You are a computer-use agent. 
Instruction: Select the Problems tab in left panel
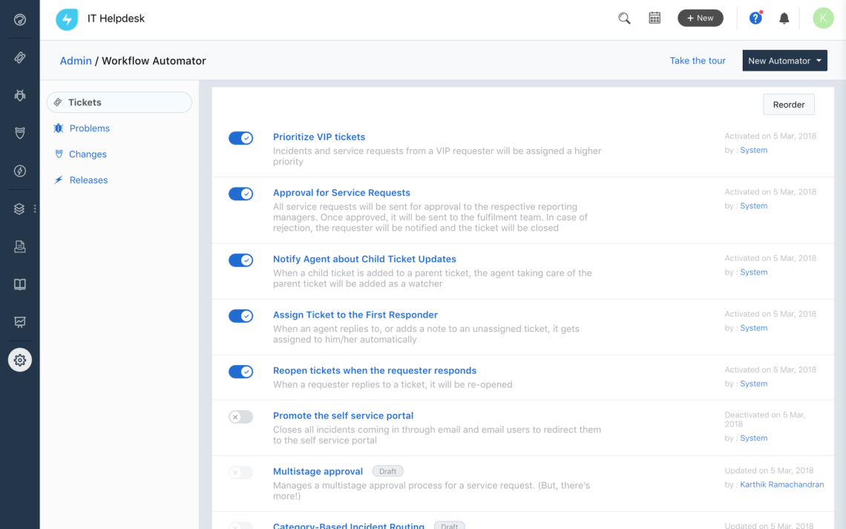(89, 128)
